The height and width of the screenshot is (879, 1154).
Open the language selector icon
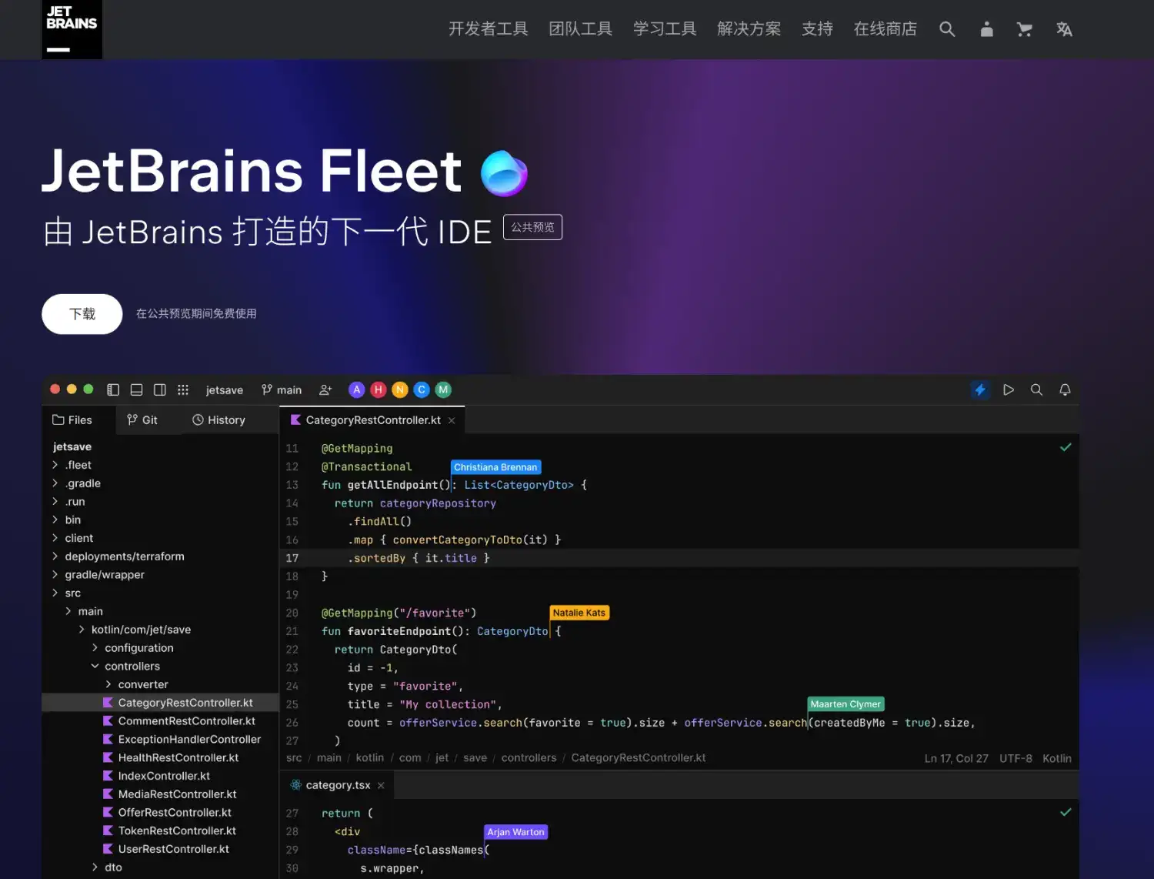point(1064,29)
